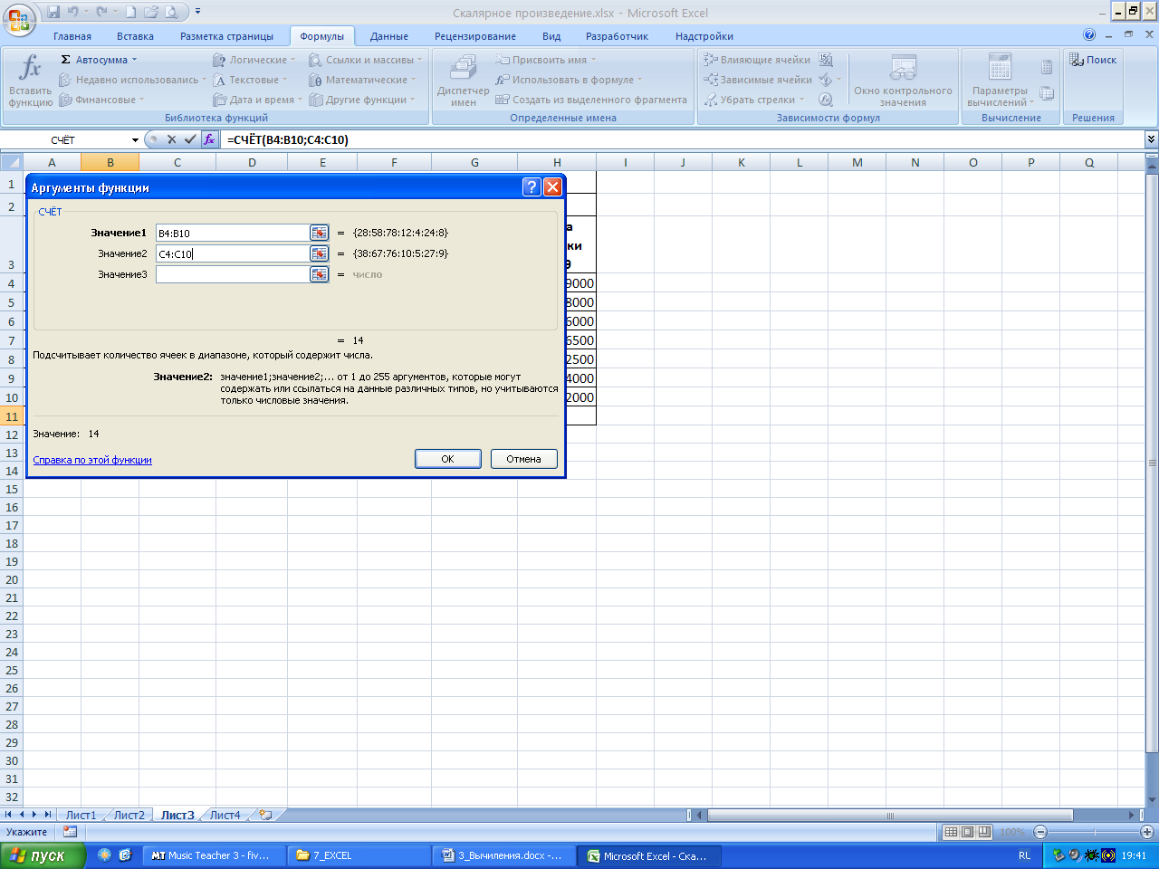Switch to sheet Лист1

click(81, 815)
